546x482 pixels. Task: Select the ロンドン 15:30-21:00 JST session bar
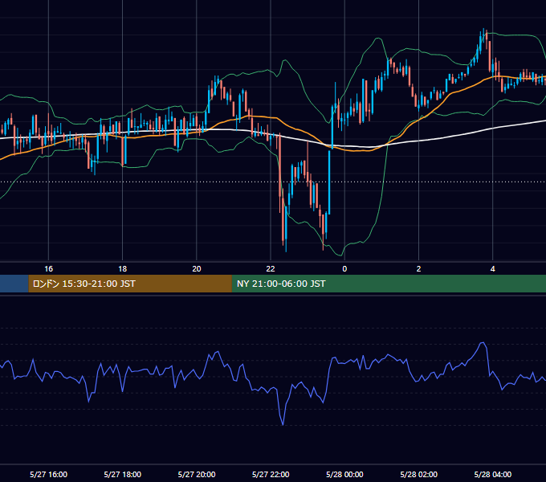click(130, 284)
